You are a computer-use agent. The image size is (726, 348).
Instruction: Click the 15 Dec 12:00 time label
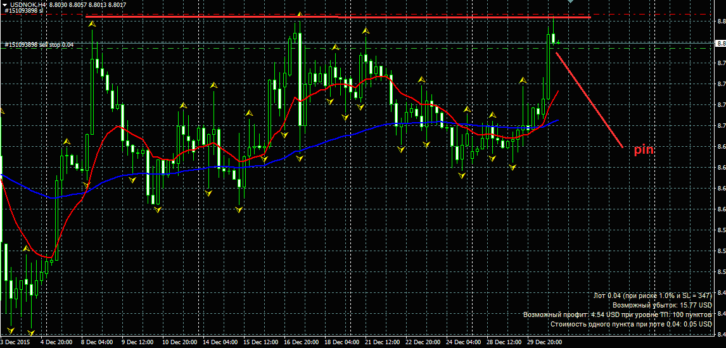point(261,342)
